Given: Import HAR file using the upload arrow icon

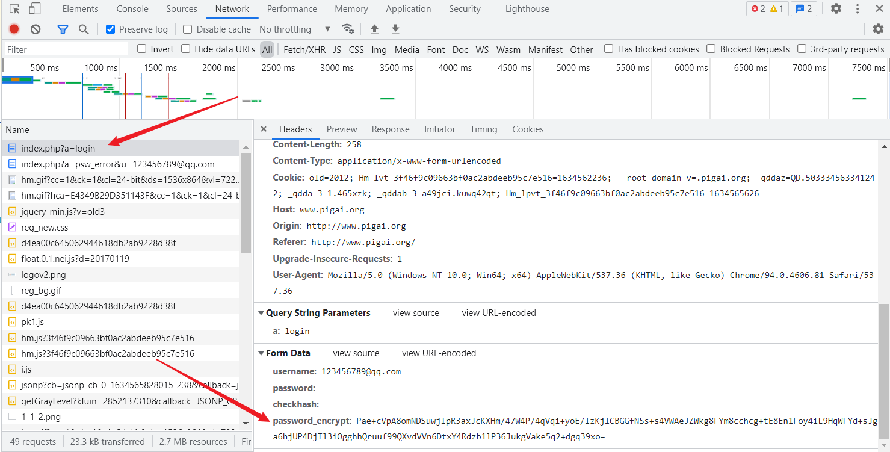Looking at the screenshot, I should tap(374, 28).
